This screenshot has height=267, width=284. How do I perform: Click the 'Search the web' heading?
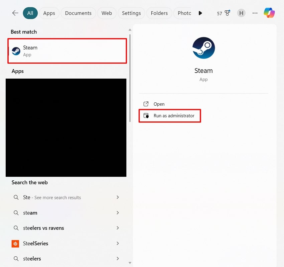(29, 182)
